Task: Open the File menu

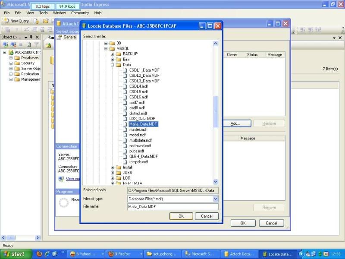Action: tap(6, 13)
